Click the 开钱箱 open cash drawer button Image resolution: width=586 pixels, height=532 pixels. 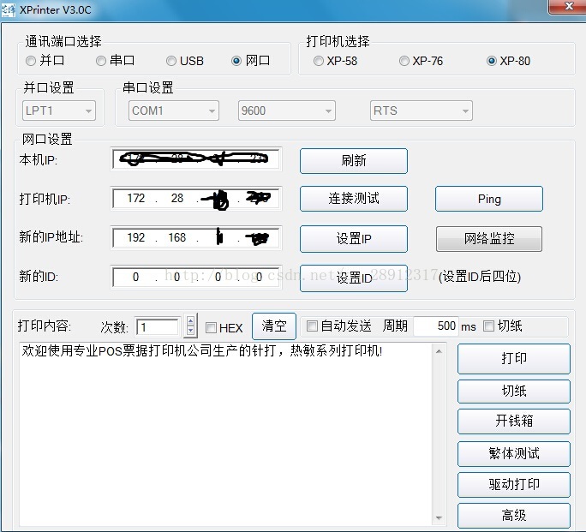(x=514, y=421)
